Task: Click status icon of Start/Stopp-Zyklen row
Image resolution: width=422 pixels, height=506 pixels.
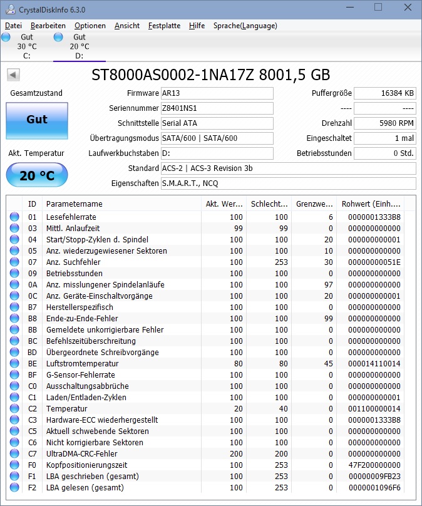Action: [14, 239]
